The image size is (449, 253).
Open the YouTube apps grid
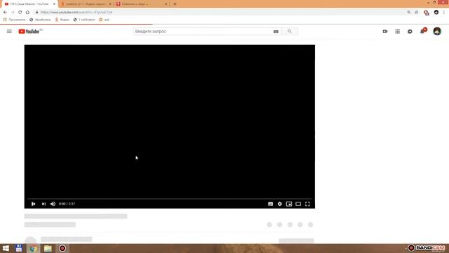pyautogui.click(x=398, y=31)
